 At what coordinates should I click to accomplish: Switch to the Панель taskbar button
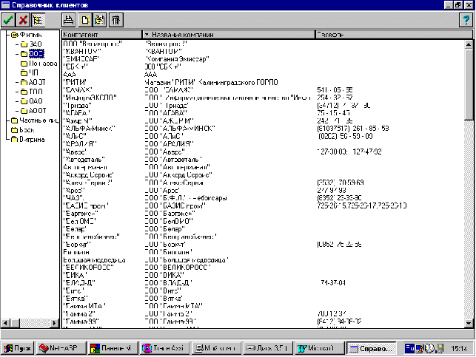pos(113,348)
